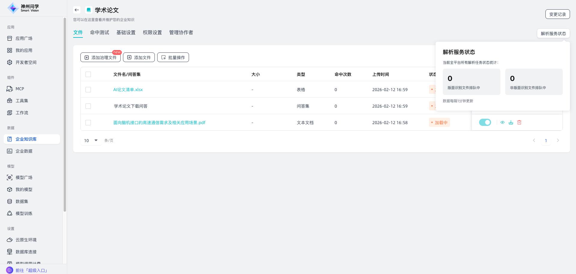576x274 pixels.
Task: Check the box for AI论文清单.xlsx
Action: click(x=88, y=90)
